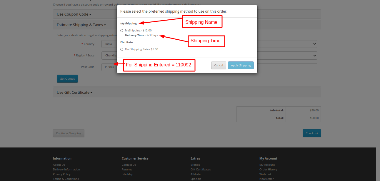
Task: Apply the selected shipping method
Action: coord(241,65)
